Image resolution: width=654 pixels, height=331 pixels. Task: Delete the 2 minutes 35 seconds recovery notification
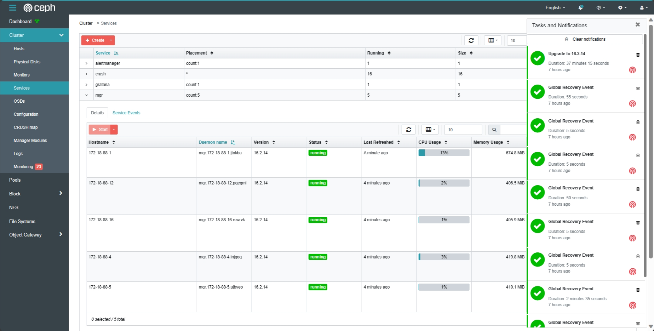pos(638,290)
